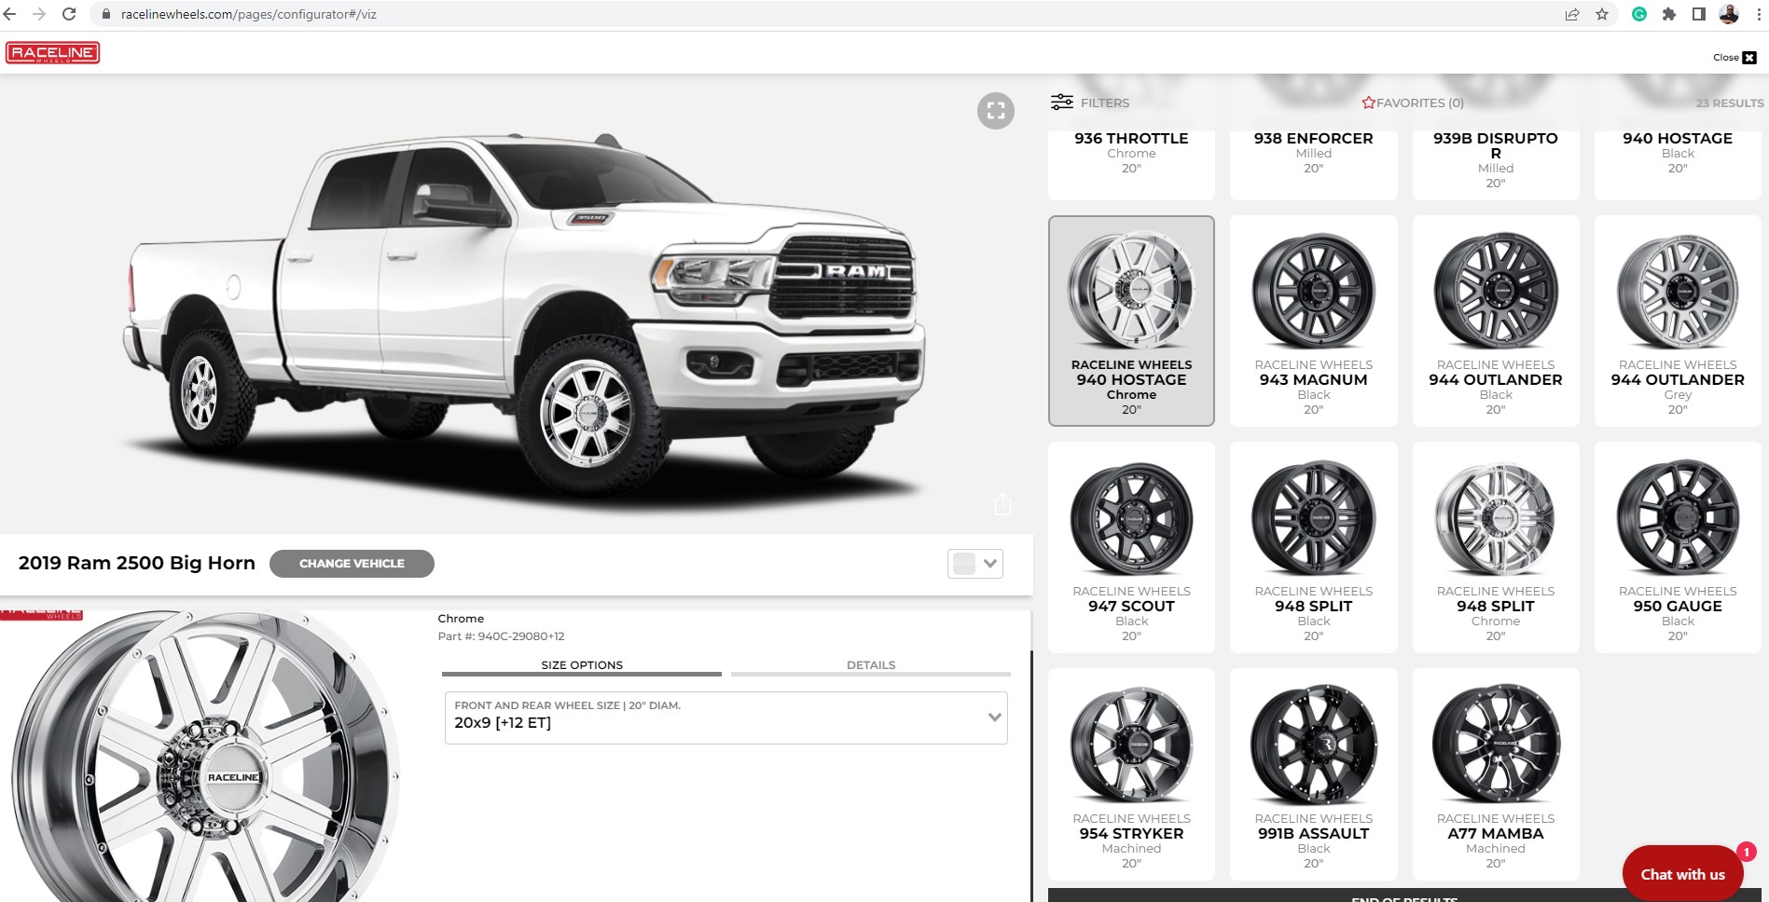Image resolution: width=1769 pixels, height=902 pixels.
Task: Select the 947 Scout Black wheel
Action: [x=1131, y=547]
